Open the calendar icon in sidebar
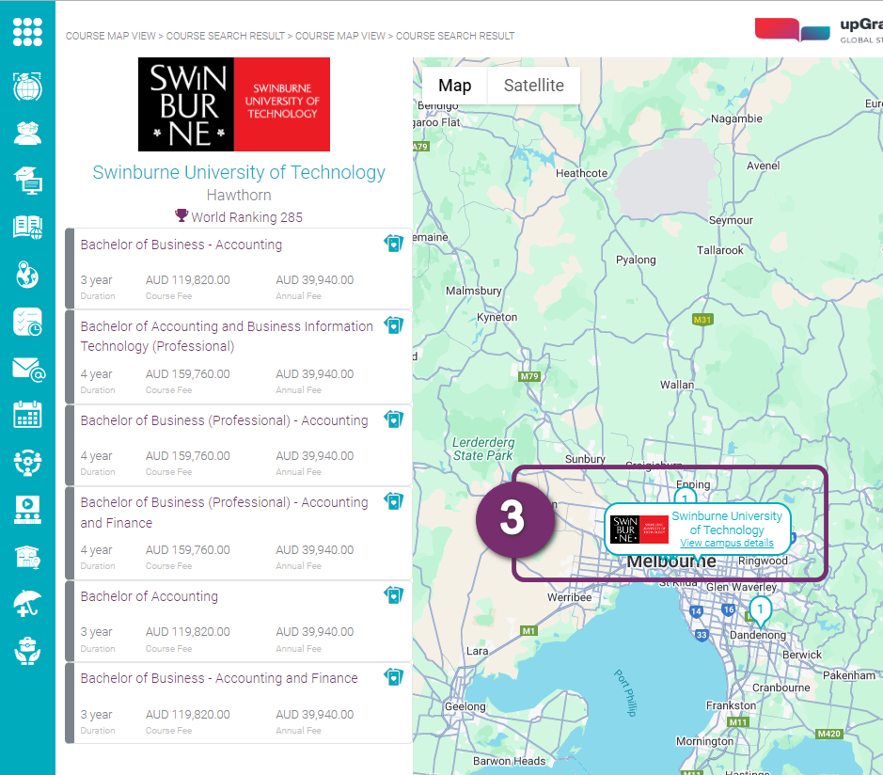The image size is (883, 775). click(27, 415)
